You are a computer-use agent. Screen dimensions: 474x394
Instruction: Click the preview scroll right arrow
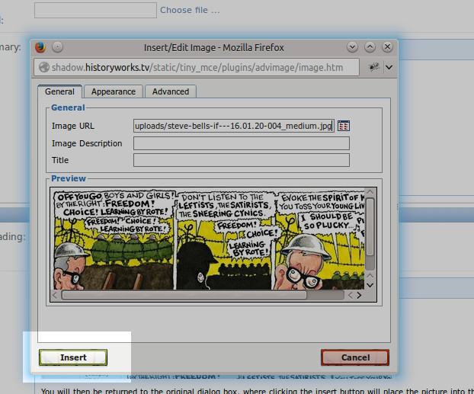(x=359, y=295)
